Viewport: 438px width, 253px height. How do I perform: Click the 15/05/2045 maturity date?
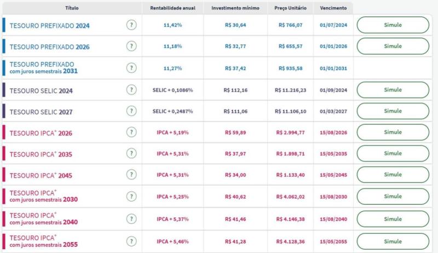(x=333, y=175)
